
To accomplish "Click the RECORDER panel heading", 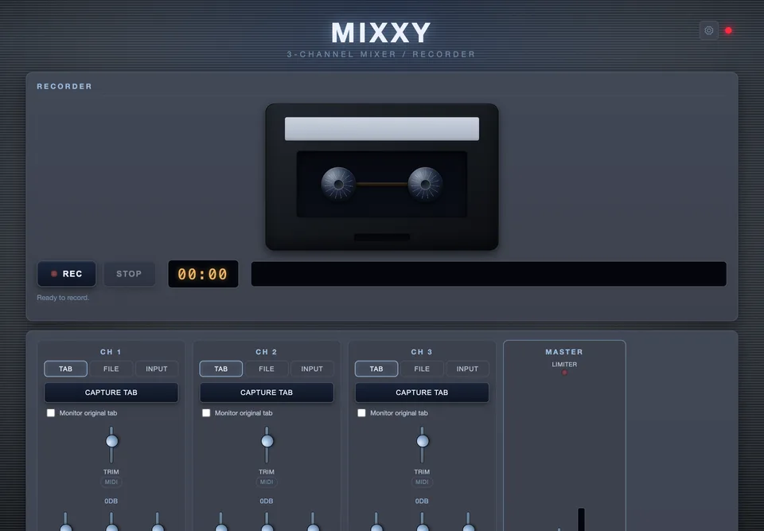I will (64, 86).
